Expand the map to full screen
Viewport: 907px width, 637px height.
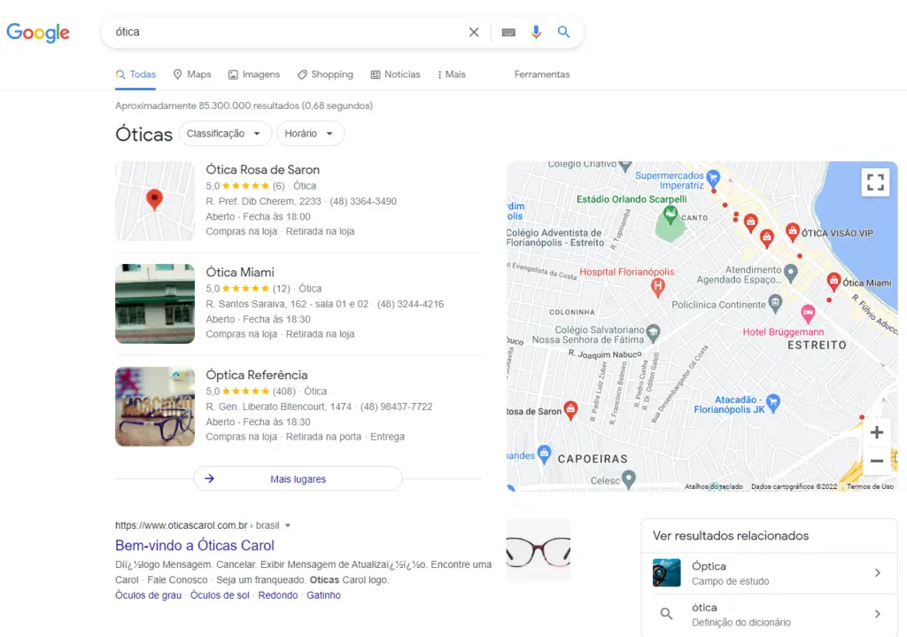[x=875, y=183]
